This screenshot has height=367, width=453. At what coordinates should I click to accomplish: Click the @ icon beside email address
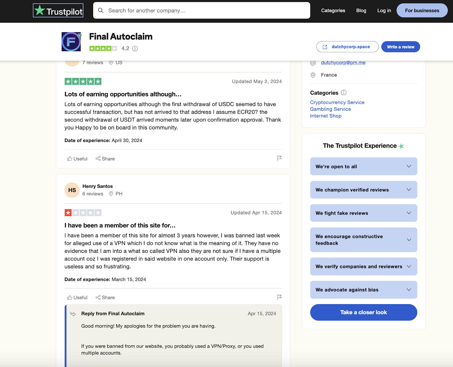pyautogui.click(x=313, y=63)
